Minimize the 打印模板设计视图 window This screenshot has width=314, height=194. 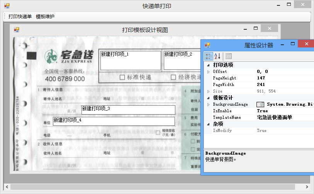(x=245, y=29)
